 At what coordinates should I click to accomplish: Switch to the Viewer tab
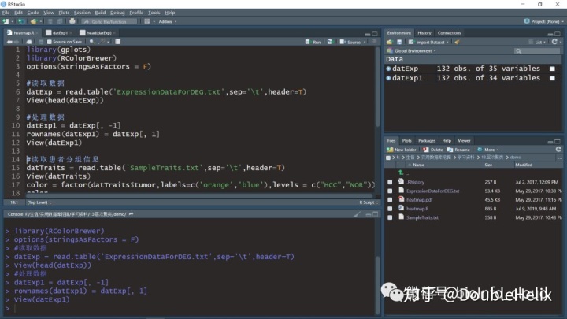464,141
